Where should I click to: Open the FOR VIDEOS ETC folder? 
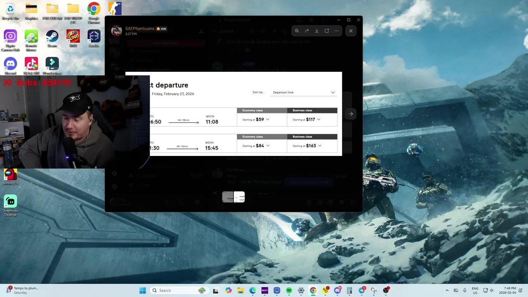[x=73, y=13]
